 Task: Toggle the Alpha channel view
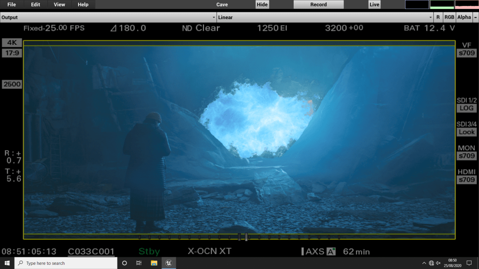pos(464,17)
